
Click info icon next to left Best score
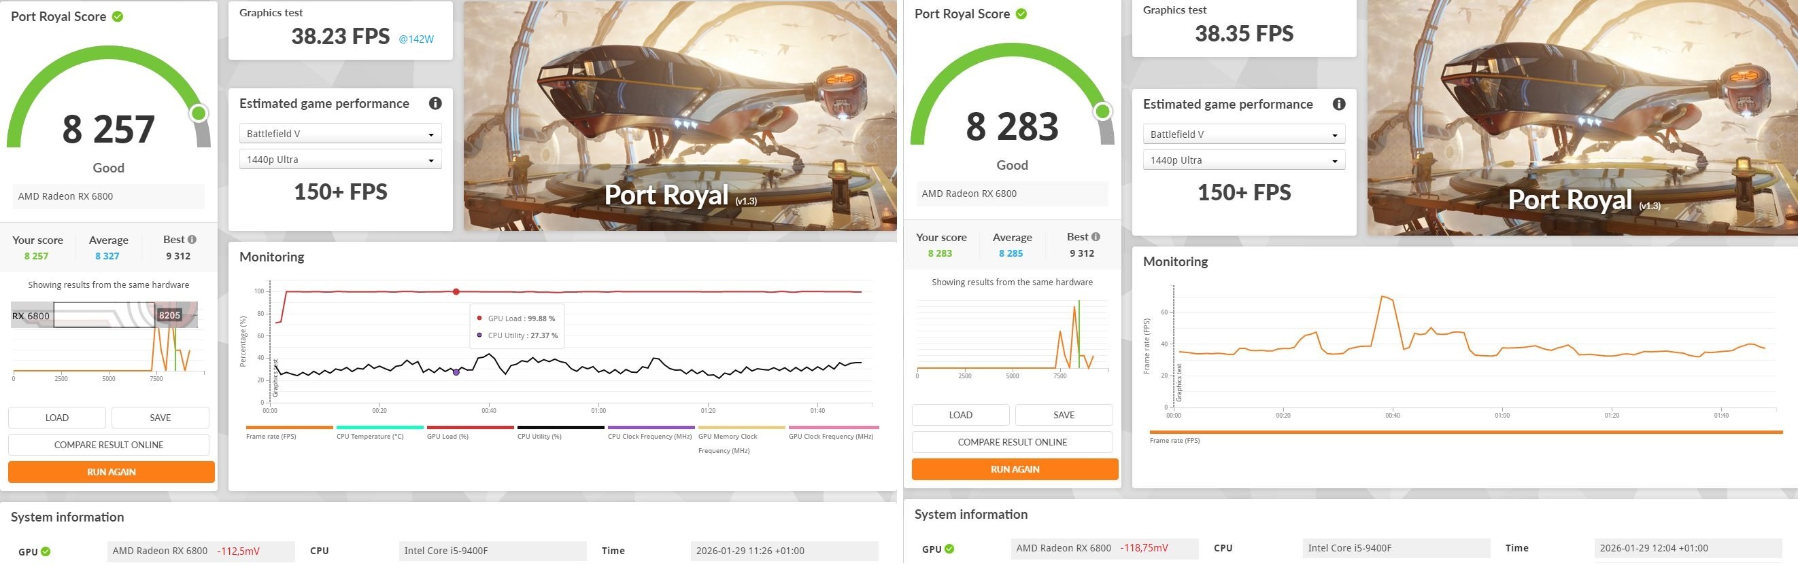[x=192, y=239]
